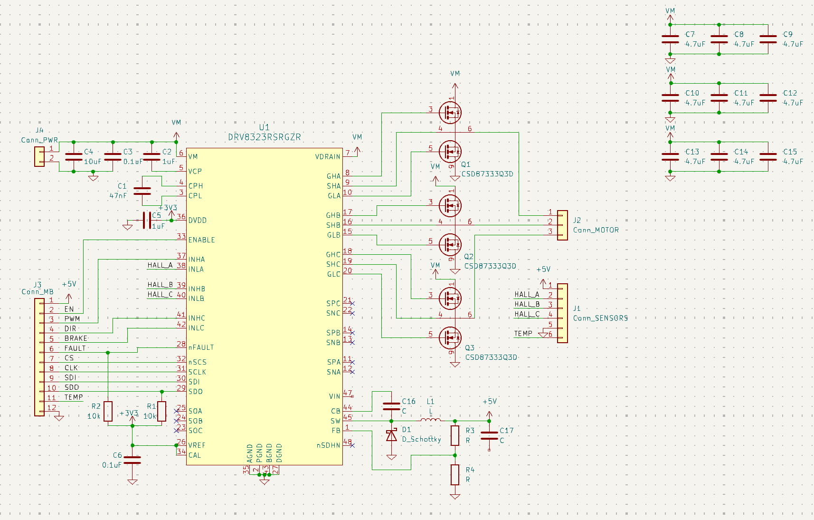Click the yellow body of the U1 IC symbol

pyautogui.click(x=265, y=306)
